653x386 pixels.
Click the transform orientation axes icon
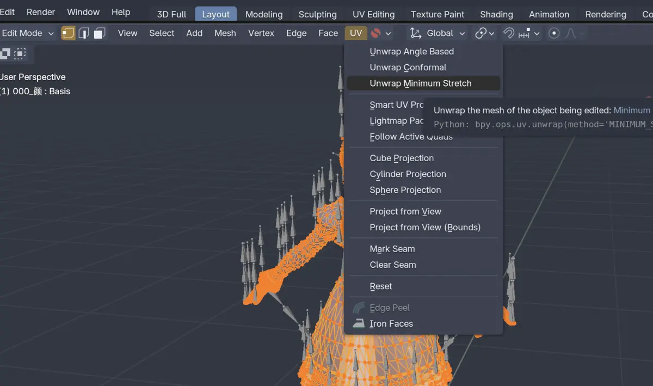(x=416, y=33)
